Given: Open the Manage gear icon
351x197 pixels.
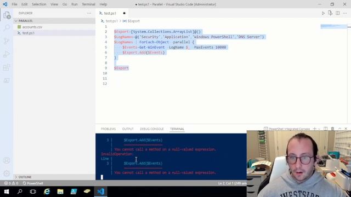Looking at the screenshot, I should [x=7, y=173].
